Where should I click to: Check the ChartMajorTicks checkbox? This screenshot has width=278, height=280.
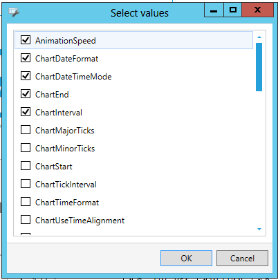click(x=26, y=129)
